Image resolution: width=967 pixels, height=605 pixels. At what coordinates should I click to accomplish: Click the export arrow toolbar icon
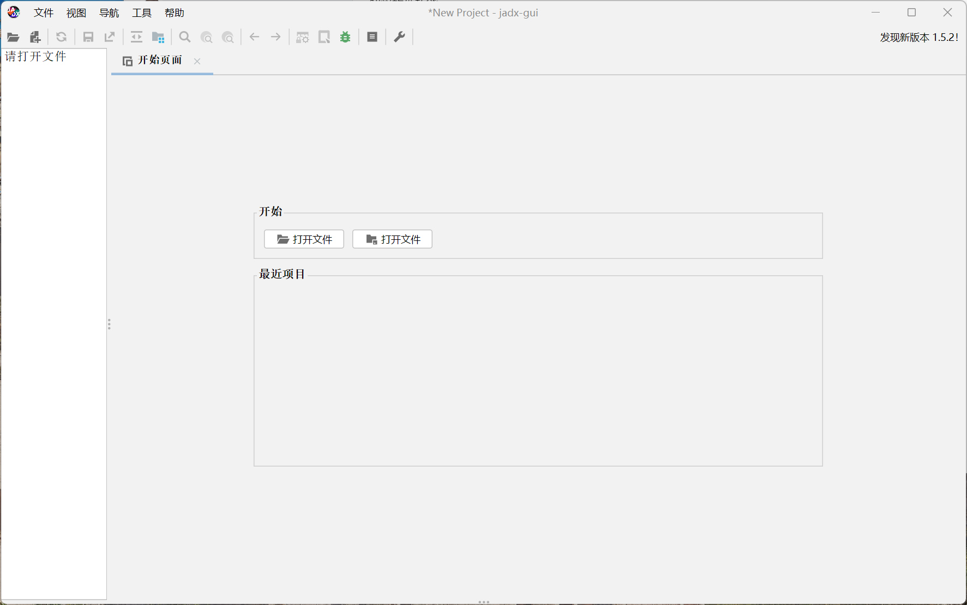click(x=110, y=37)
